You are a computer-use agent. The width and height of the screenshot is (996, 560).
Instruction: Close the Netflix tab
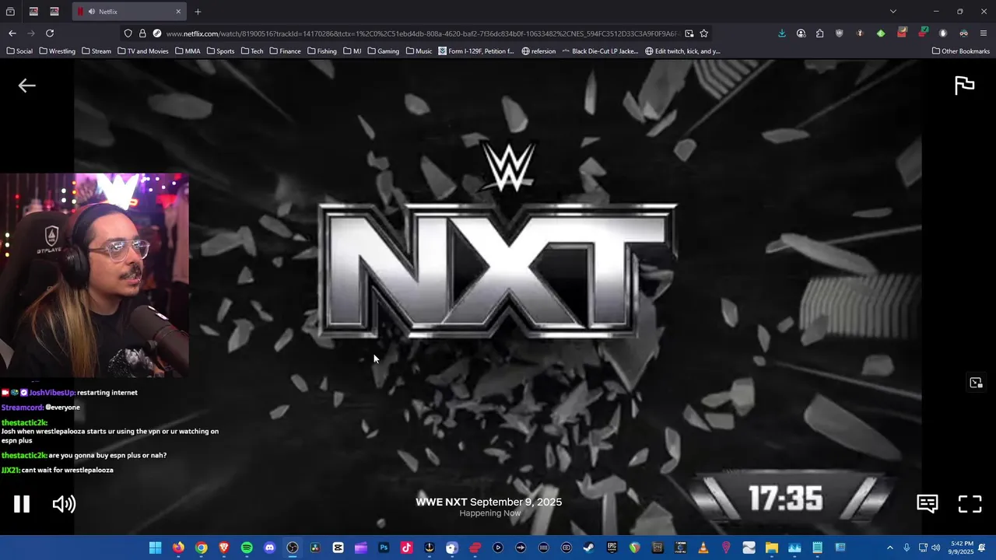[178, 12]
